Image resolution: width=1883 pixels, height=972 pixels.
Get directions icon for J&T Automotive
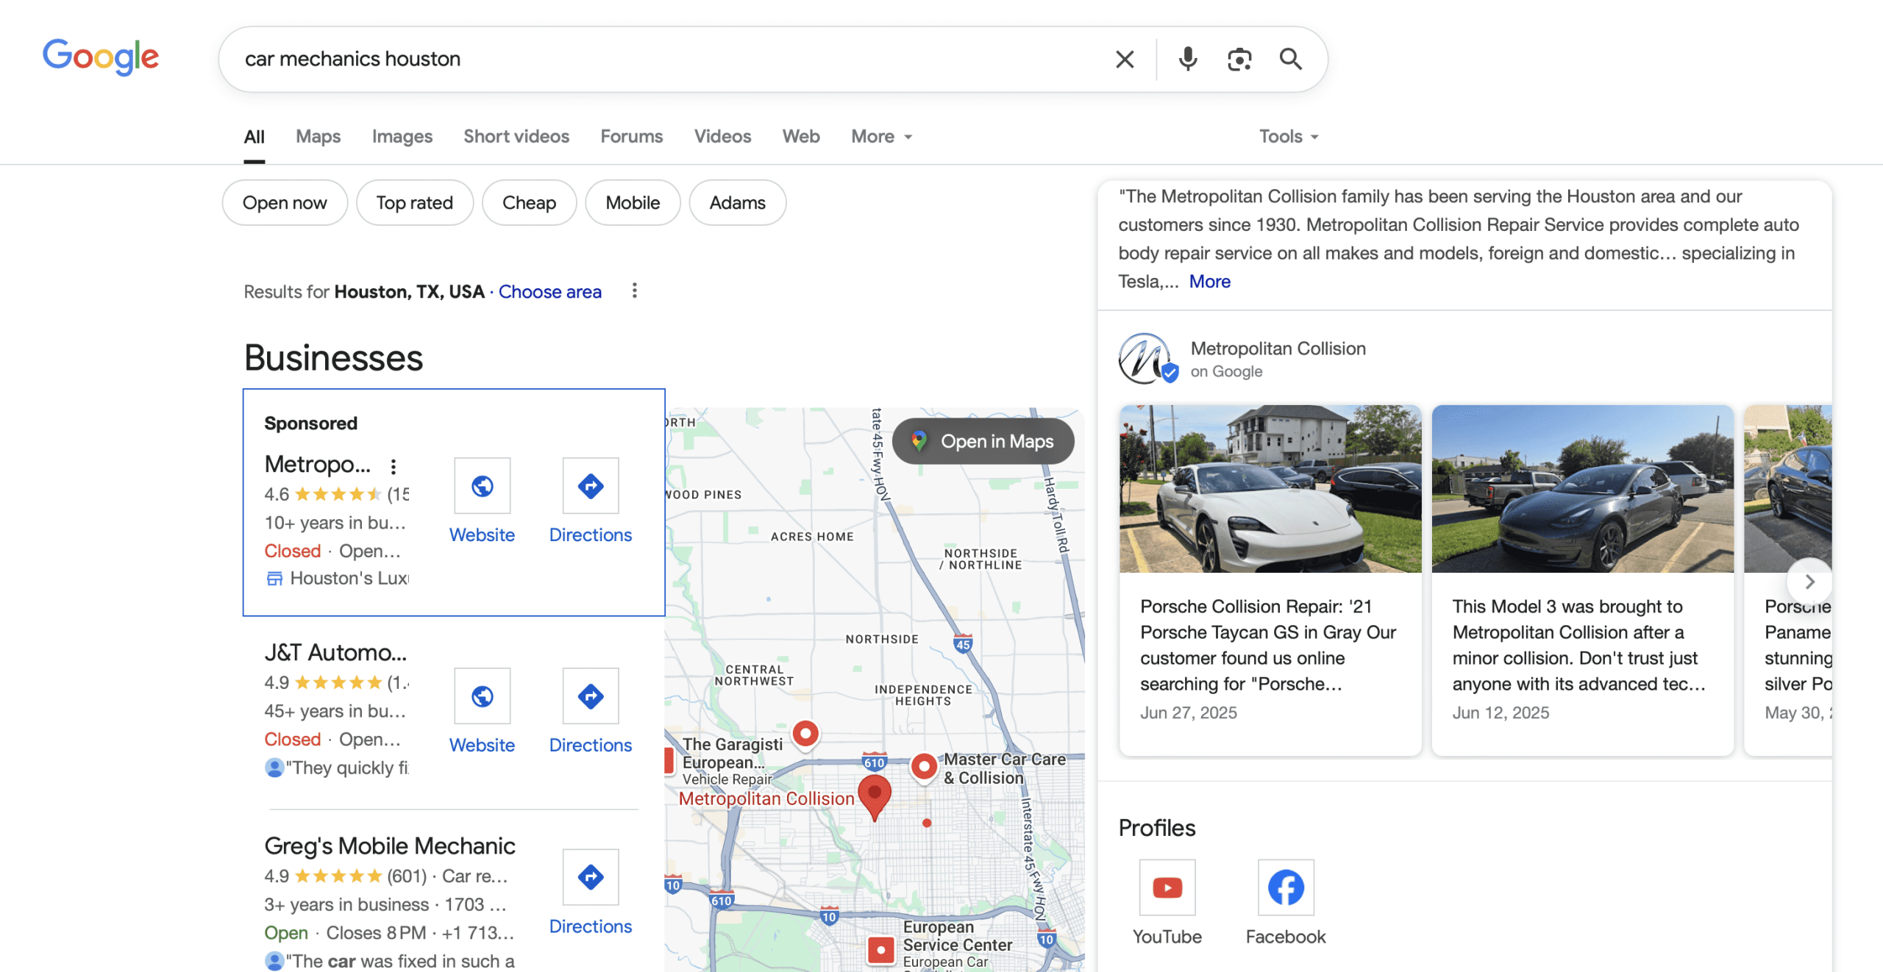pos(591,696)
